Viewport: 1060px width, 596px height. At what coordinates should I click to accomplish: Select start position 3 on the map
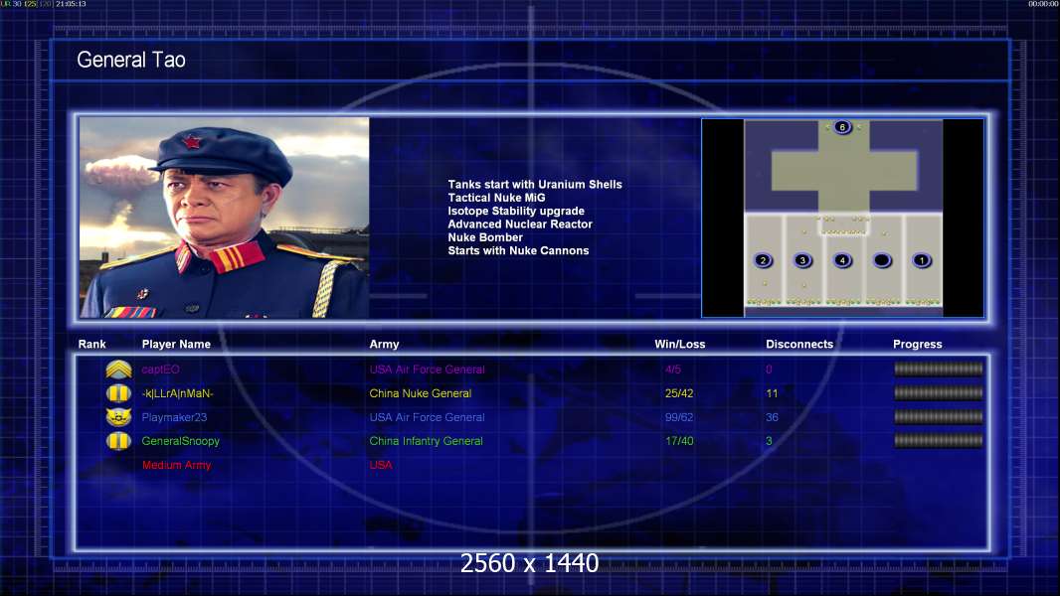[x=802, y=260]
